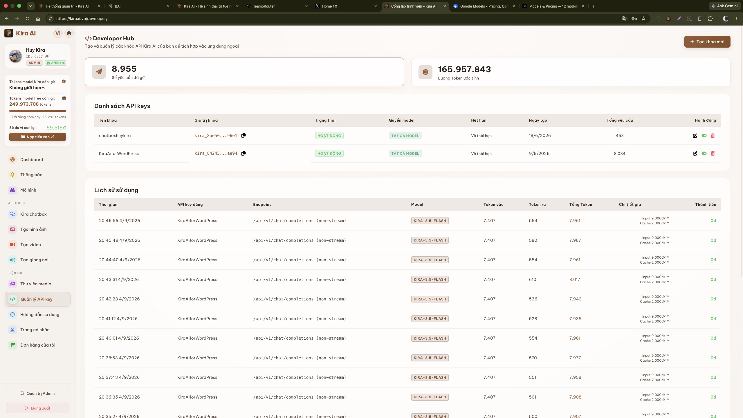This screenshot has width=743, height=418.
Task: Click the Affiliate badge
Action: [x=56, y=63]
